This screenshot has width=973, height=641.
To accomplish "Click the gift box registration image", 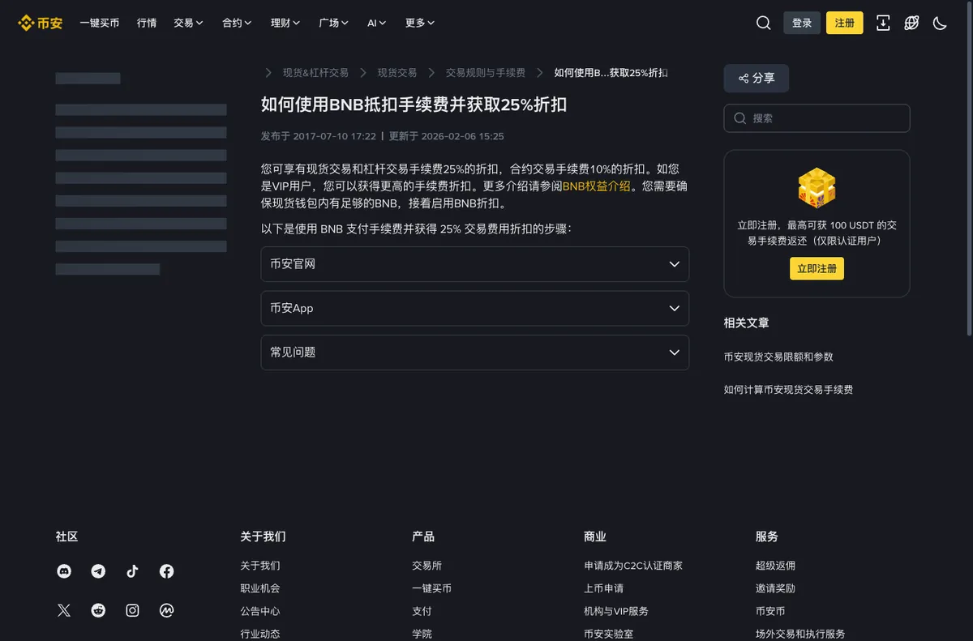I will [817, 188].
